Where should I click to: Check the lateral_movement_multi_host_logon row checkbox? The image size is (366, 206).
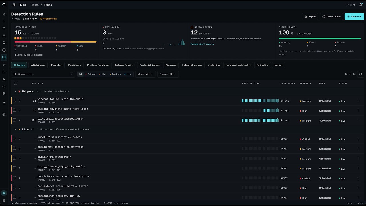point(15,110)
